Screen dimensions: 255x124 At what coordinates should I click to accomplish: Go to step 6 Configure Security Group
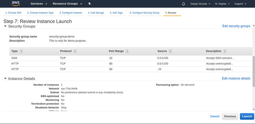point(144,13)
